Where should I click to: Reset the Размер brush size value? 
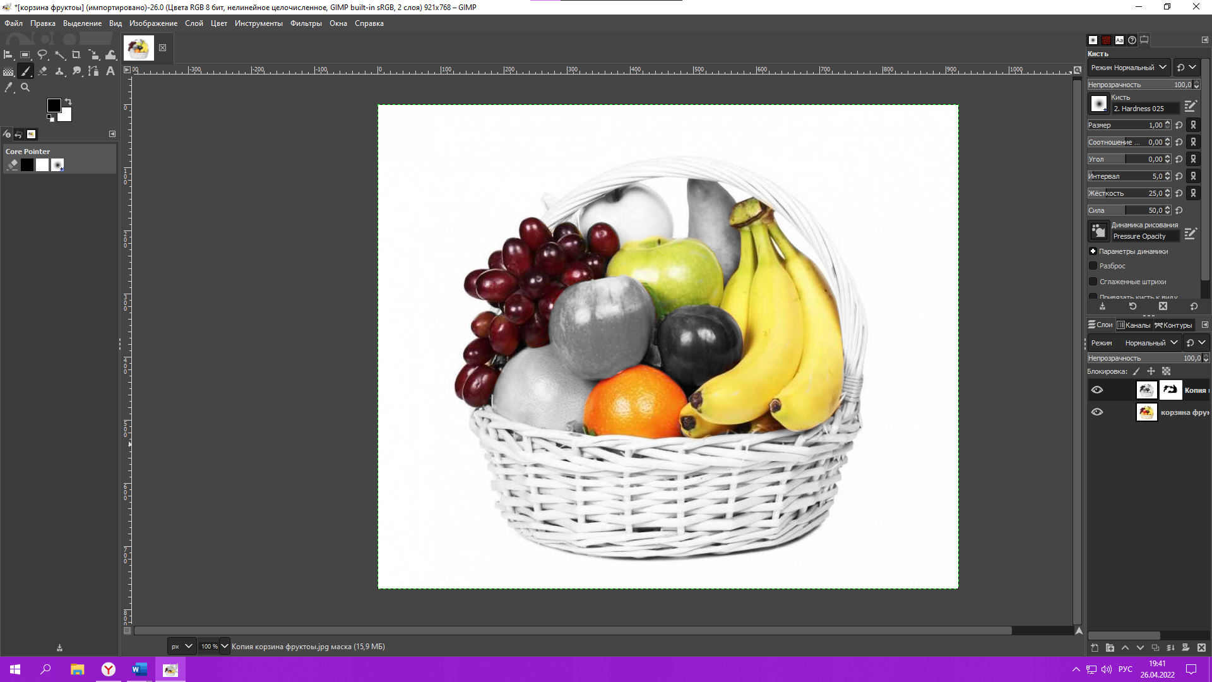[1179, 125]
